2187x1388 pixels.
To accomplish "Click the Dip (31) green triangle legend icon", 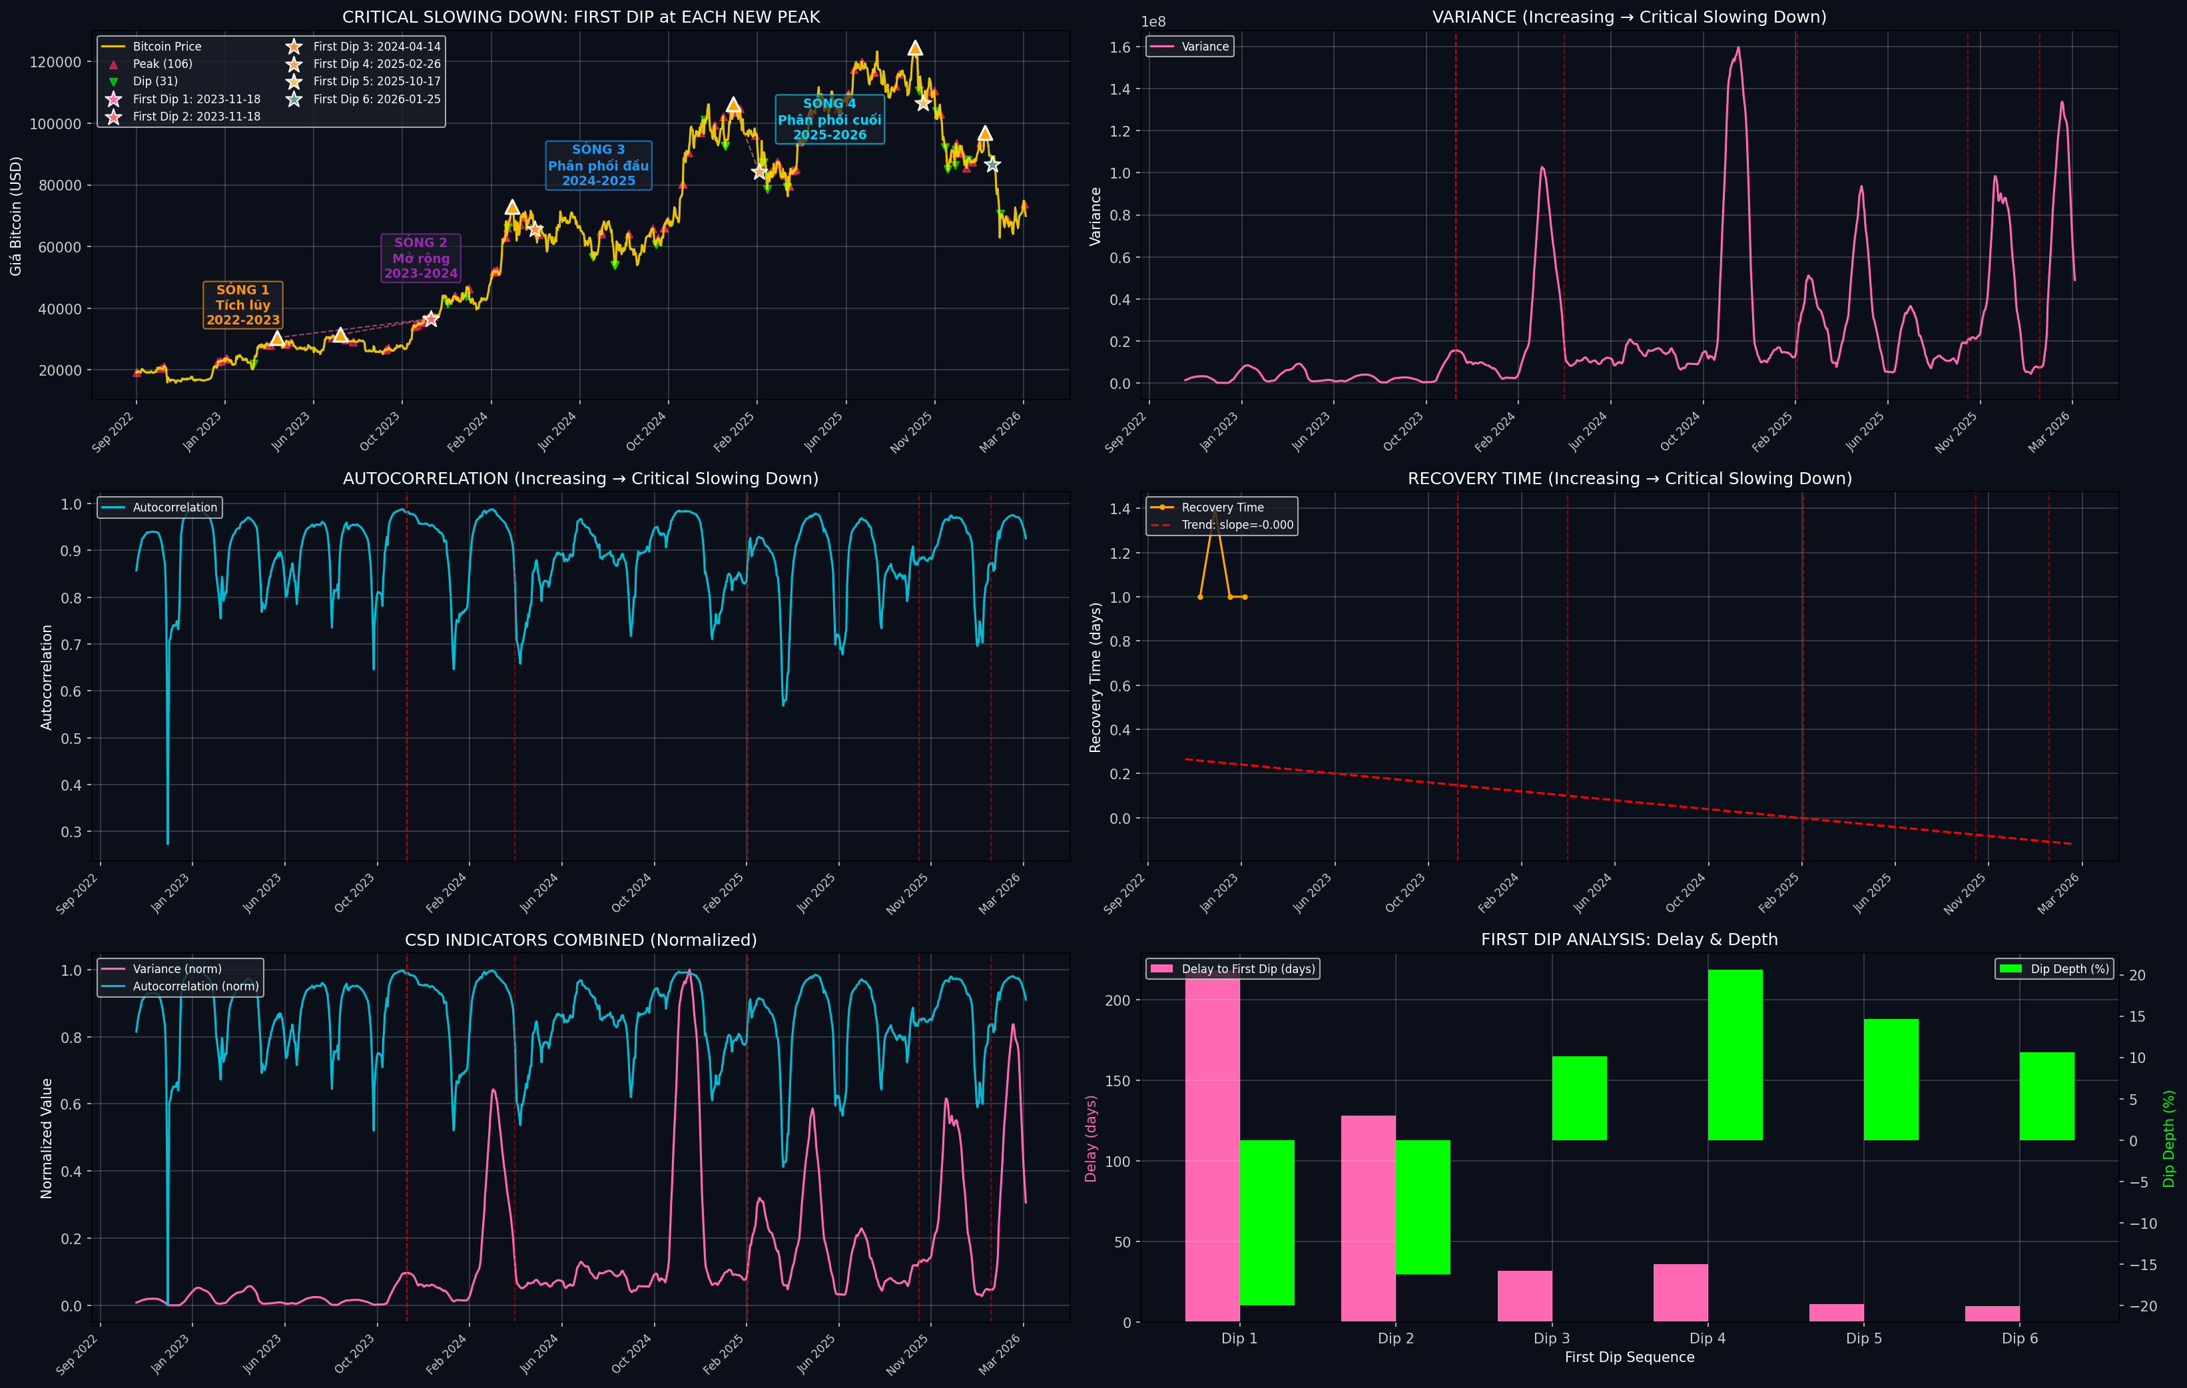I will tap(113, 82).
